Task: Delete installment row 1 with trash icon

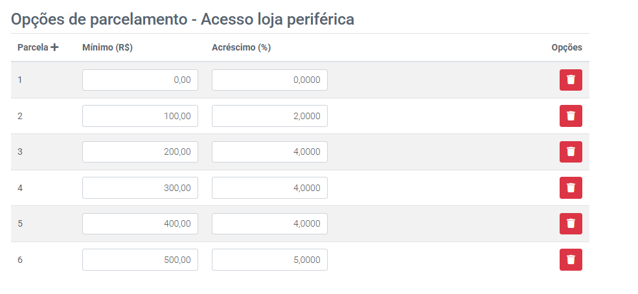Action: [x=571, y=80]
